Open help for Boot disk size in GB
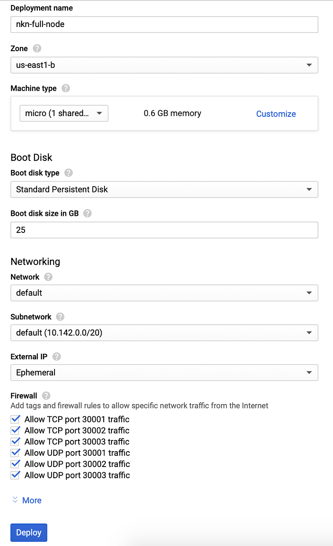The image size is (333, 546). (87, 213)
